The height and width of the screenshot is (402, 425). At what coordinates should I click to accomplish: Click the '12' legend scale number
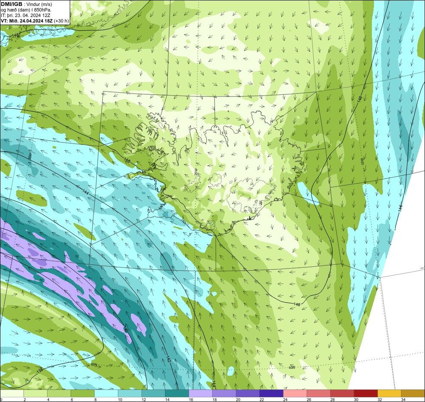coord(144,399)
